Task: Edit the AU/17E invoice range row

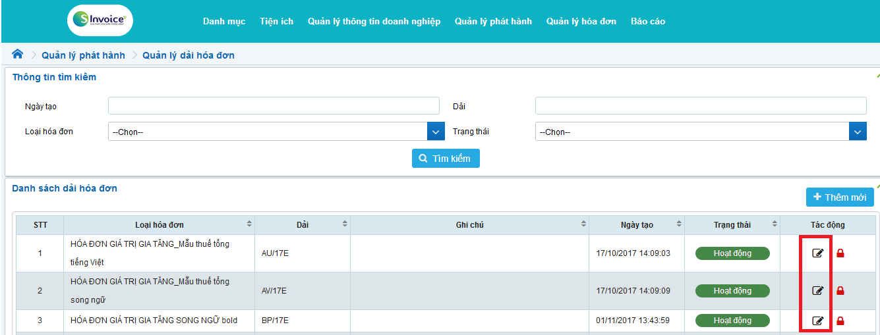Action: (x=817, y=253)
